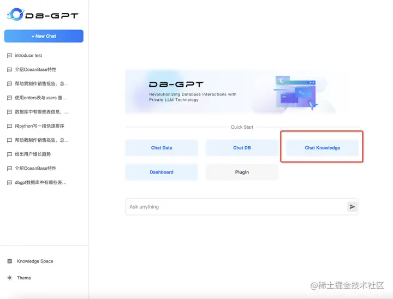Open the 用python写一段快速排序 conversation

(x=40, y=126)
